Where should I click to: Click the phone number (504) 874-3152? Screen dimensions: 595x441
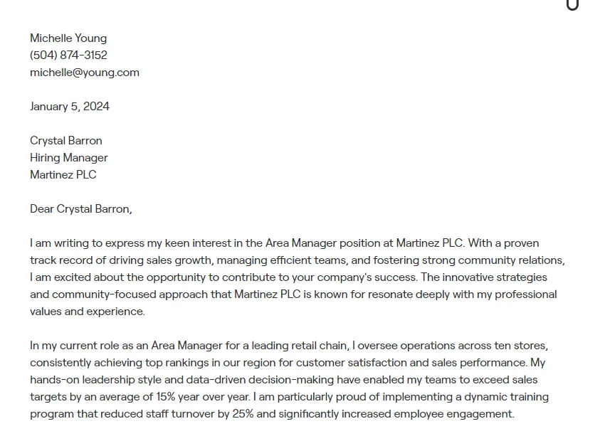point(68,55)
